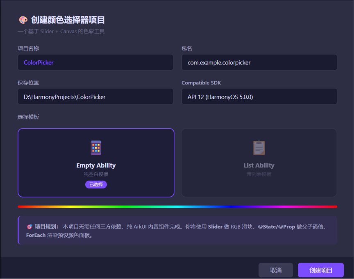The width and height of the screenshot is (354, 279).
Task: Click the 带列表模板 description text
Action: (x=259, y=174)
